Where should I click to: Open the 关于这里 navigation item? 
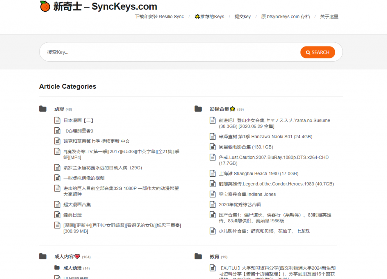[329, 17]
